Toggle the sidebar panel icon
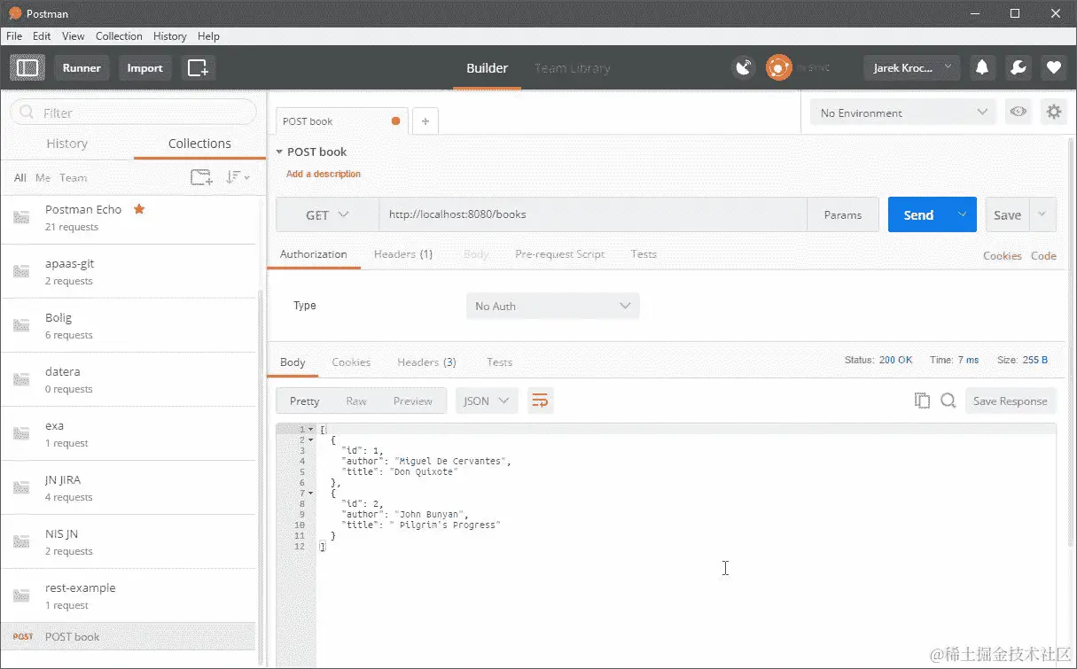The width and height of the screenshot is (1077, 669). pyautogui.click(x=27, y=68)
